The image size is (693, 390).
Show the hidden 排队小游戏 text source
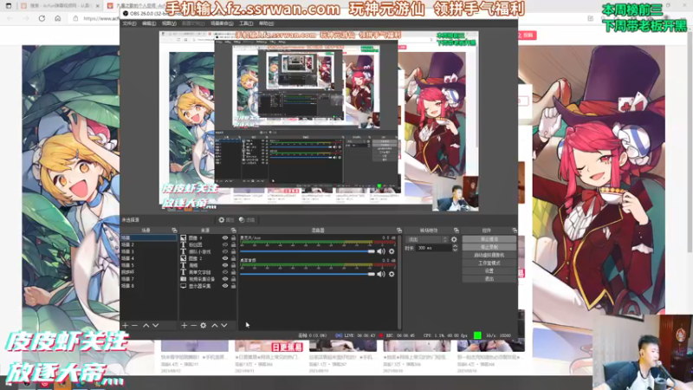coord(225,251)
